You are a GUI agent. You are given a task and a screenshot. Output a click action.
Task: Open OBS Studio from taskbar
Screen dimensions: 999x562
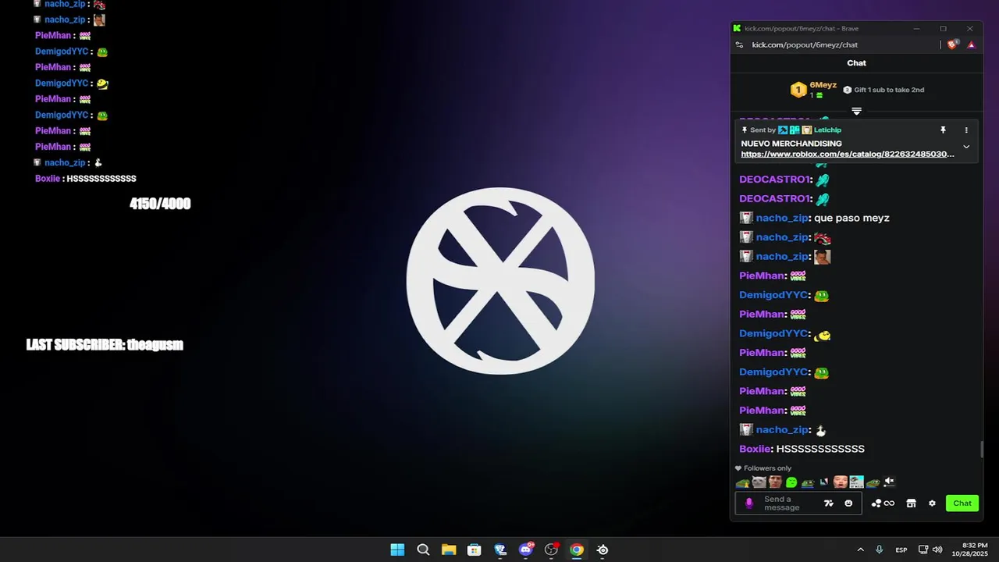(x=552, y=550)
